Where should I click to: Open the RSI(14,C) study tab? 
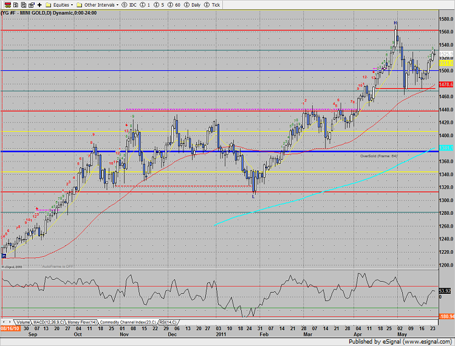tap(168, 322)
